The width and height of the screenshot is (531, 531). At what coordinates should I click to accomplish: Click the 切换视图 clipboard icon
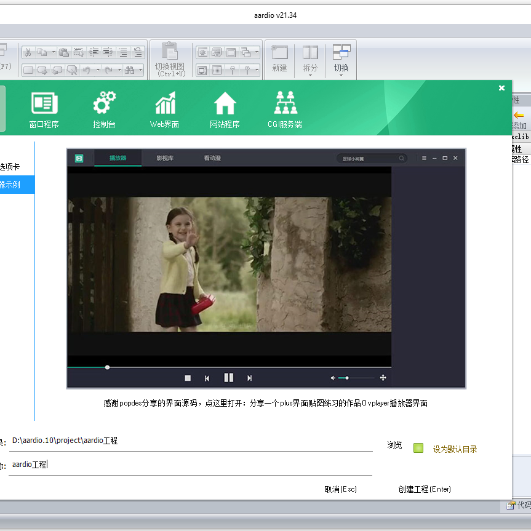[x=169, y=52]
